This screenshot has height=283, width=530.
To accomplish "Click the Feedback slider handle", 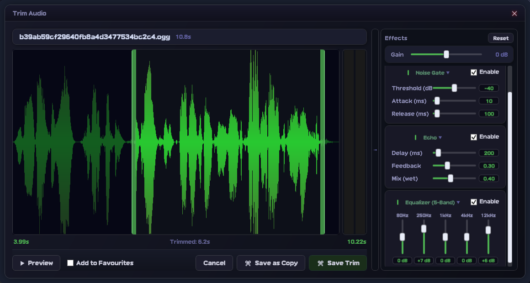I will [x=447, y=166].
